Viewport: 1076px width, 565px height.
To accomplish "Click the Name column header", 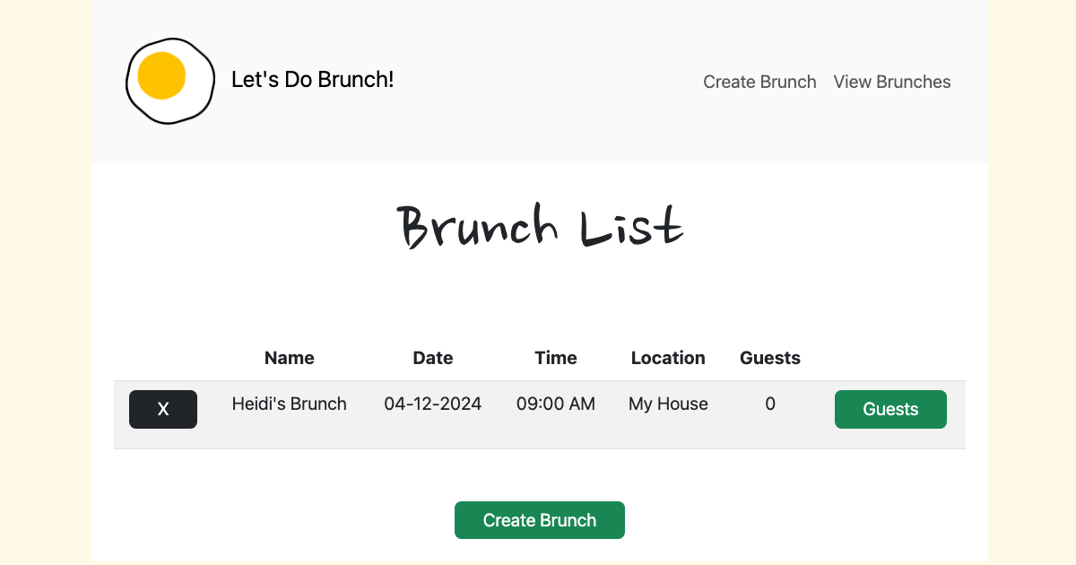I will (x=290, y=358).
